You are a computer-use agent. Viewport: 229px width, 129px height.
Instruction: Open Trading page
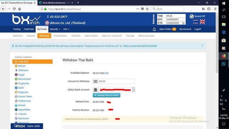click(x=17, y=29)
